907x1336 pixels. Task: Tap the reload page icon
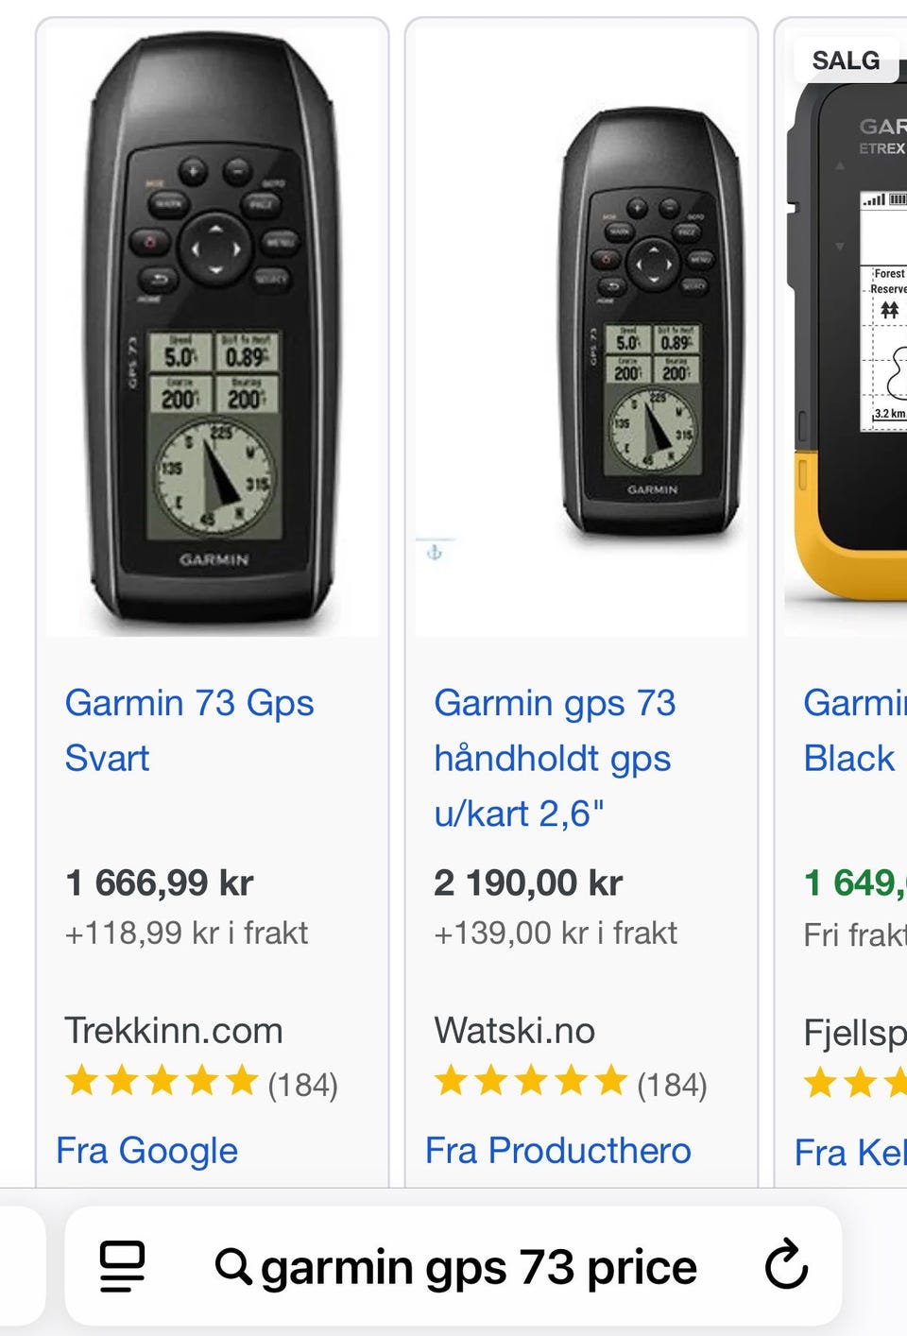tap(786, 1265)
